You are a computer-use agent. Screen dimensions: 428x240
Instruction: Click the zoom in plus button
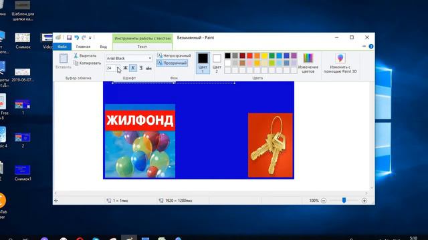[364, 201]
